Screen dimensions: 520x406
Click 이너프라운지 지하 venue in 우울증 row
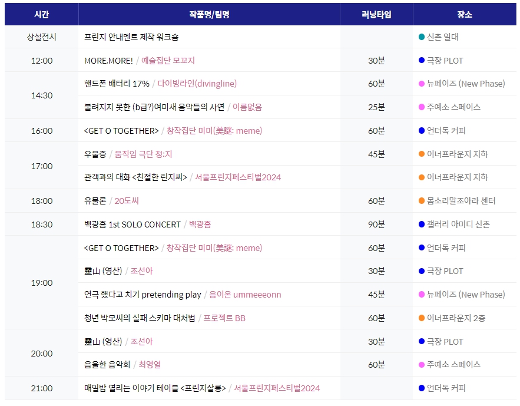457,154
